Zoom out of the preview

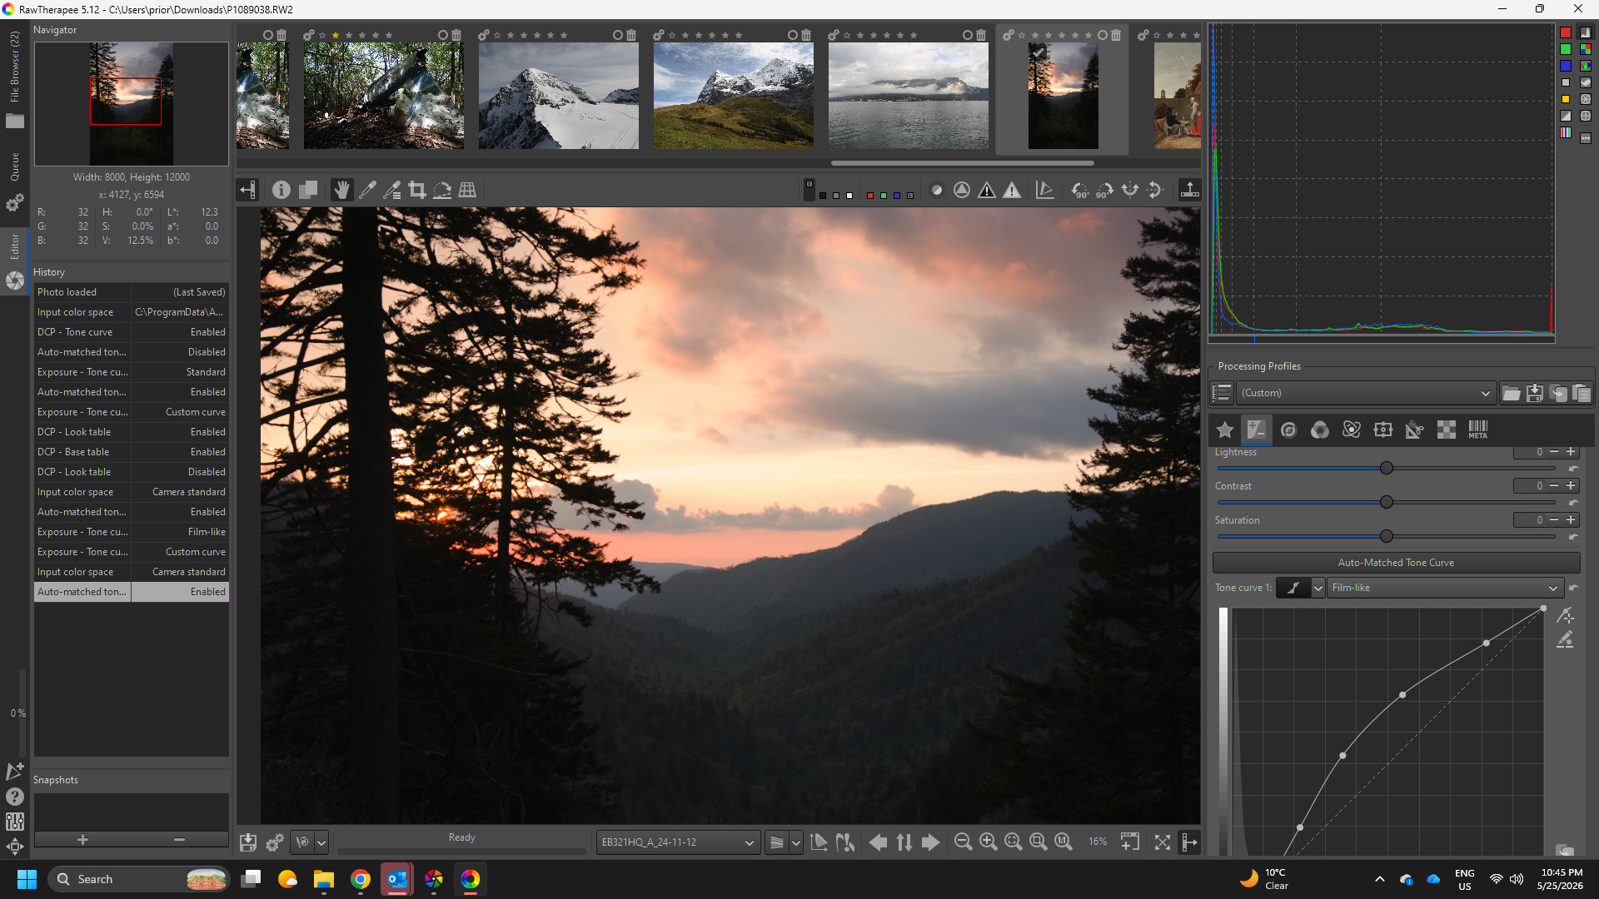(963, 842)
